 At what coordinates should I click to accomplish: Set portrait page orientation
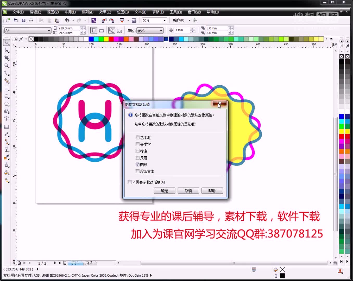point(94,30)
